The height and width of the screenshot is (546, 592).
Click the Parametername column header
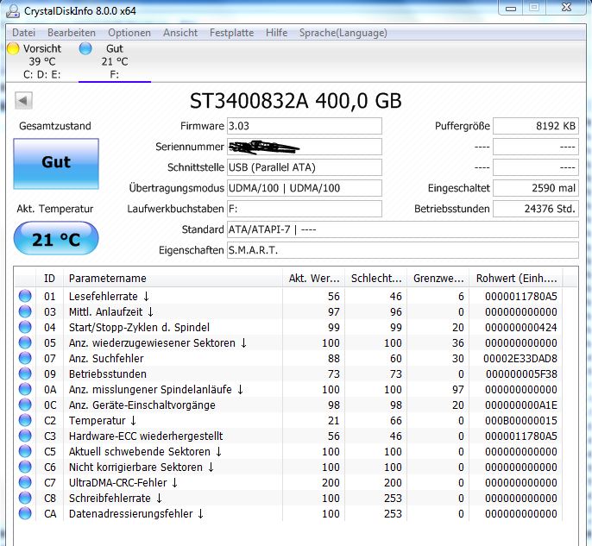pos(173,279)
